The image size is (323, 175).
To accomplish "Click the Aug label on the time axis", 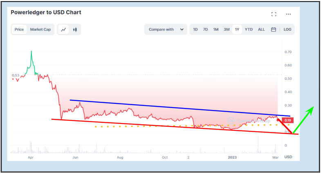I will pyautogui.click(x=120, y=157).
